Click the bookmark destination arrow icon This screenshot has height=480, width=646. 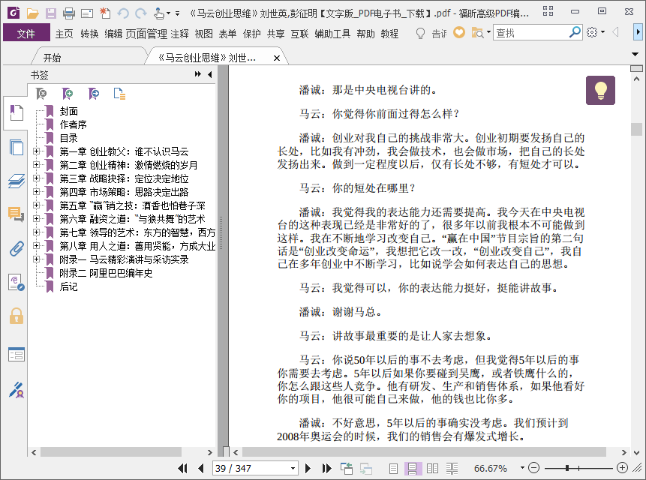tap(94, 94)
